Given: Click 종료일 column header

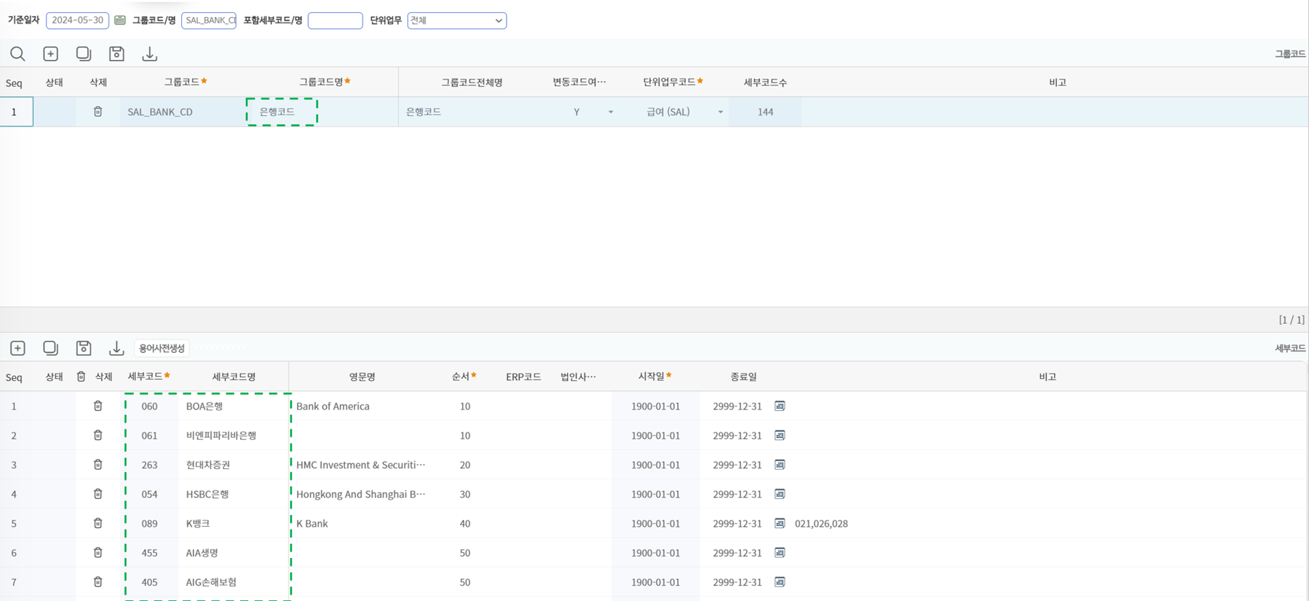Looking at the screenshot, I should tap(743, 377).
